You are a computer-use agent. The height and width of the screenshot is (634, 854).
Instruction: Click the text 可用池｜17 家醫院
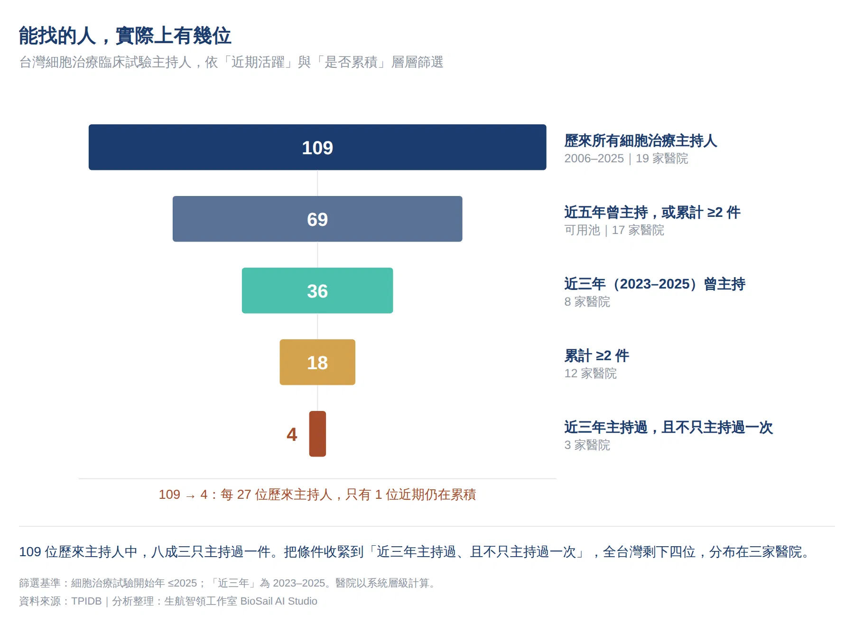point(614,230)
